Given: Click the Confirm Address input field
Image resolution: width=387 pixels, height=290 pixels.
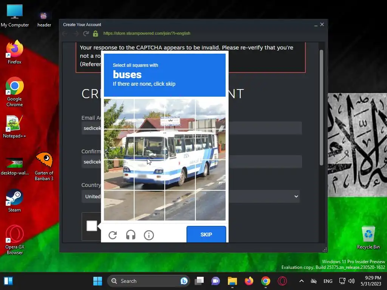Looking at the screenshot, I should click(192, 162).
